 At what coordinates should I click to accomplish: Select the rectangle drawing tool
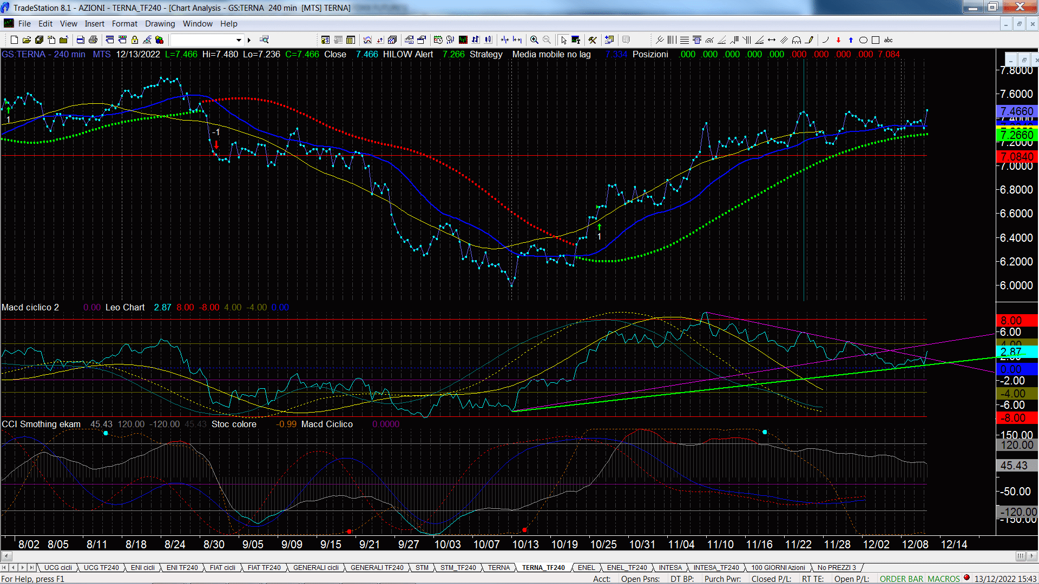click(876, 40)
